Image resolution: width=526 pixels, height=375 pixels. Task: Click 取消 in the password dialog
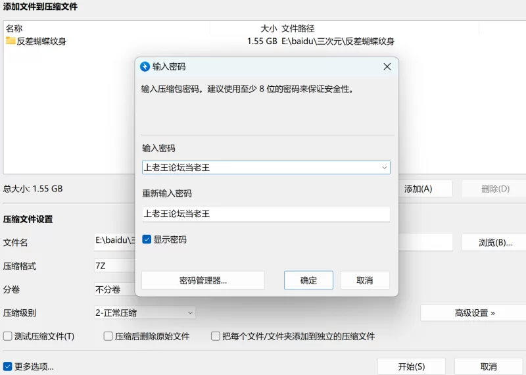[365, 280]
